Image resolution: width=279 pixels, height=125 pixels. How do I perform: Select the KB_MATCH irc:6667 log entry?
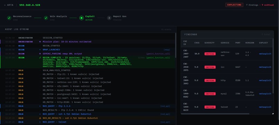pos(88,98)
